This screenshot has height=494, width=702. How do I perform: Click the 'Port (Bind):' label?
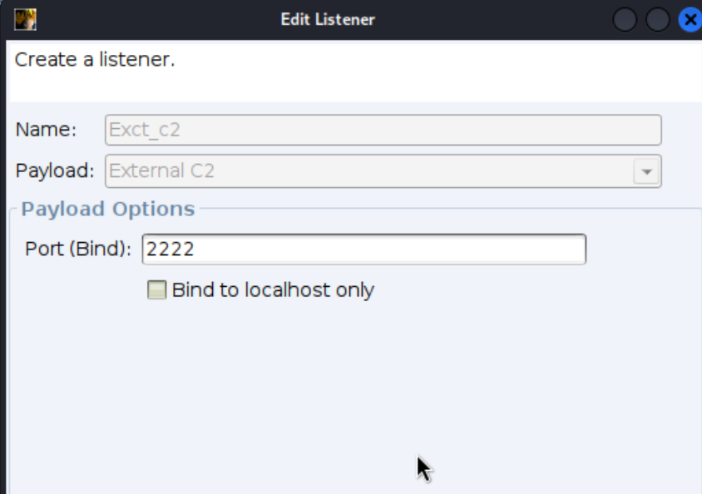[x=78, y=249]
